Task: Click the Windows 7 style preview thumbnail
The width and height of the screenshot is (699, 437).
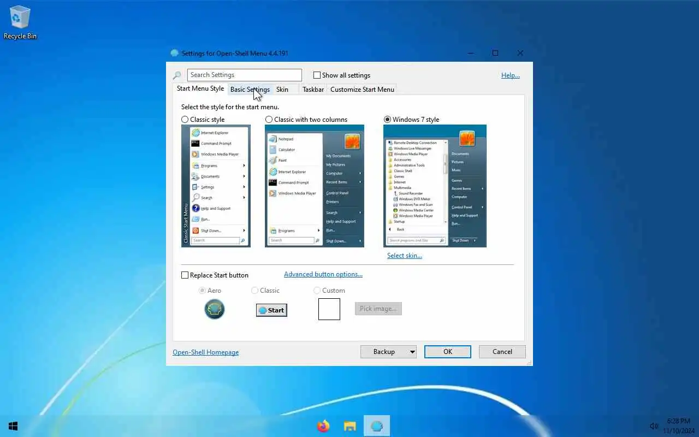Action: [x=435, y=186]
